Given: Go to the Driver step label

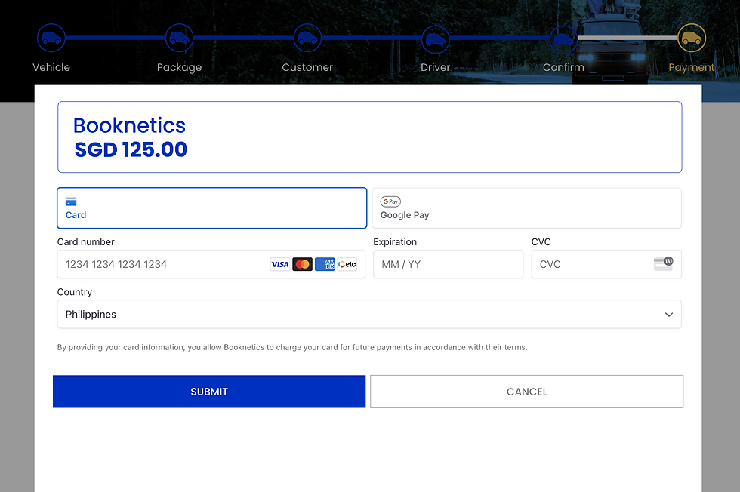Looking at the screenshot, I should [x=436, y=67].
